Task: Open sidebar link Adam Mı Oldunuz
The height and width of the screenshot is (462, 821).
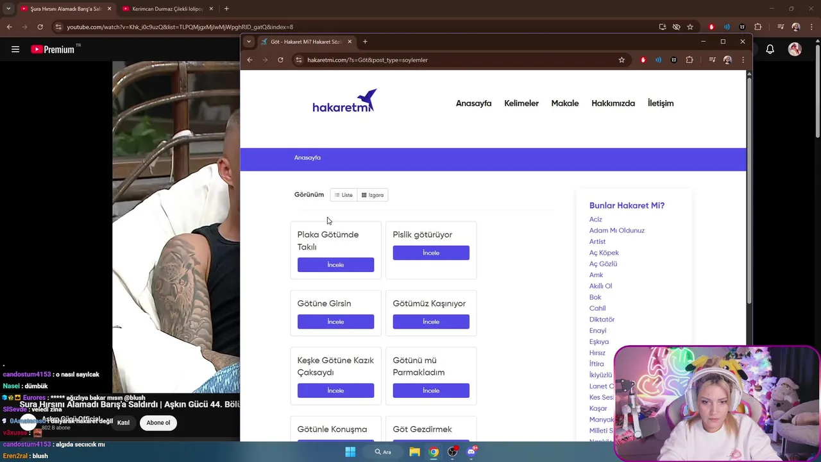Action: coord(617,230)
